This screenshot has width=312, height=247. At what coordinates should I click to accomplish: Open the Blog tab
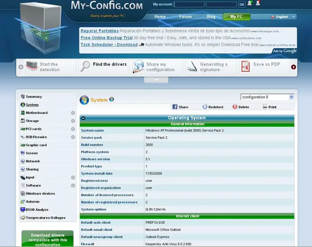coord(211,17)
